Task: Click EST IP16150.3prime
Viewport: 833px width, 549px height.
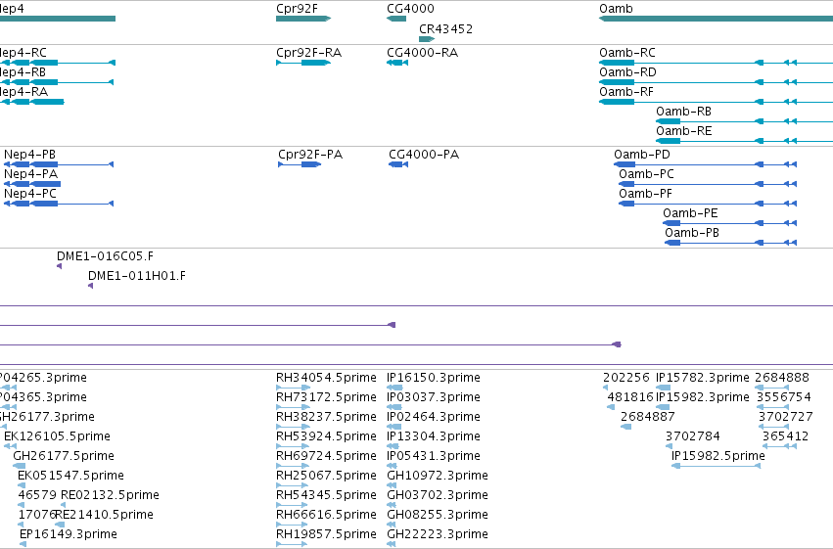Action: (433, 378)
